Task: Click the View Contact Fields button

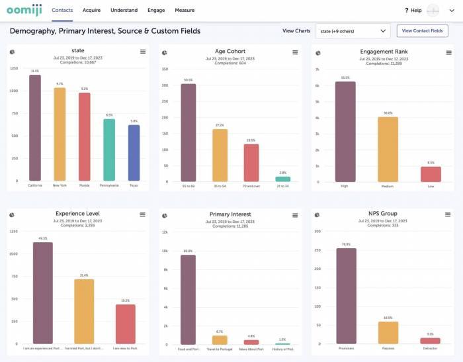Action: pyautogui.click(x=422, y=31)
